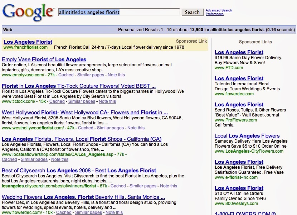Screen dimensions: 297x215
Task: Open the Local Los Angeles Flowers ad
Action: 247,136
